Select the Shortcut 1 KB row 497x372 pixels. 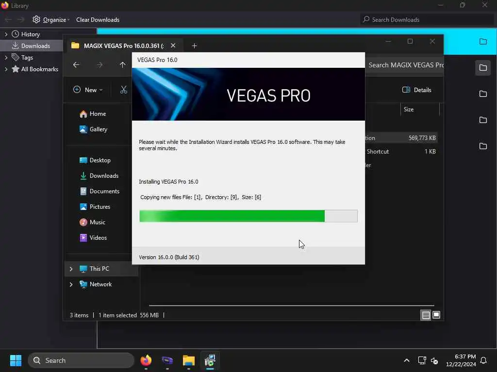[x=401, y=152]
